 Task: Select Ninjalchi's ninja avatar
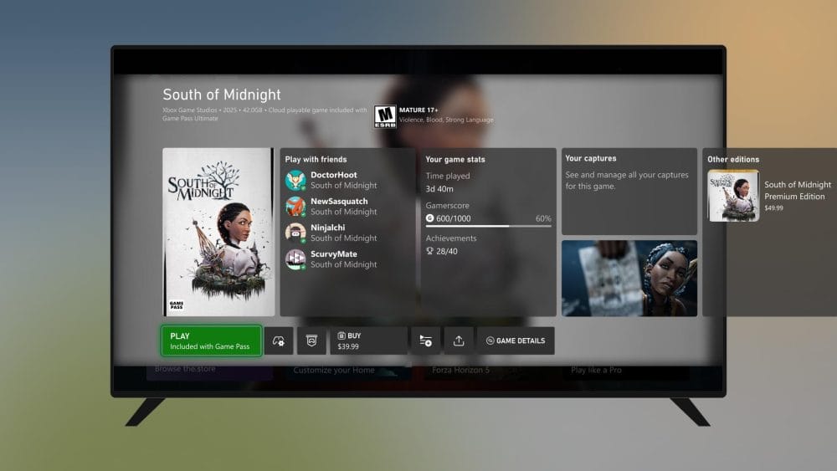(295, 233)
